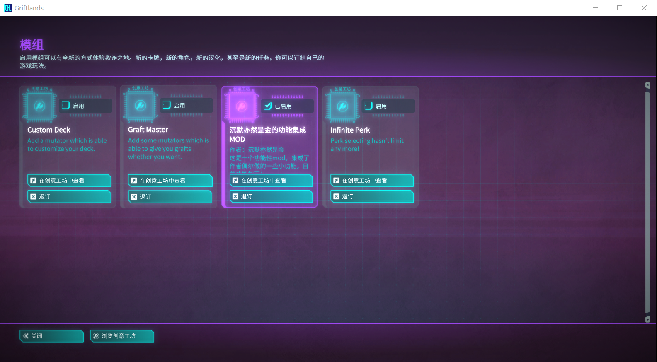Viewport: 657px width, 362px height.
Task: View Infinite Perk in the workshop
Action: [372, 181]
